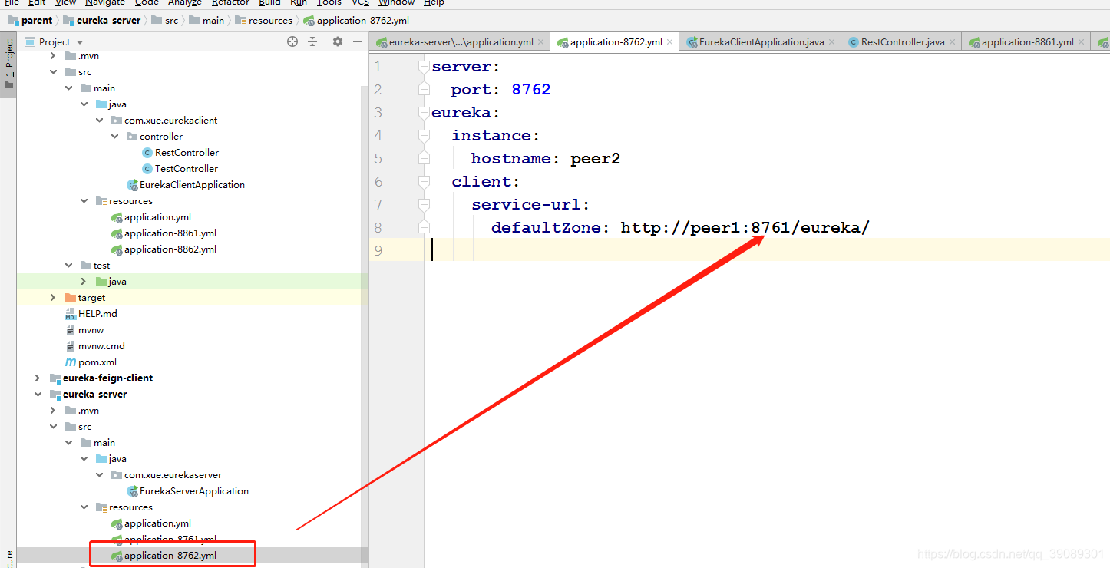Open the RestController.java editor tab

(902, 42)
